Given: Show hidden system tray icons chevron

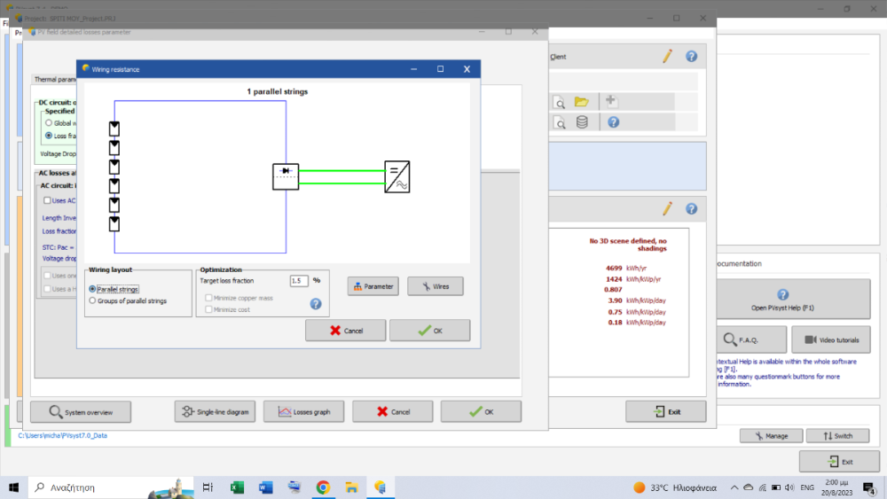Looking at the screenshot, I should [x=734, y=487].
